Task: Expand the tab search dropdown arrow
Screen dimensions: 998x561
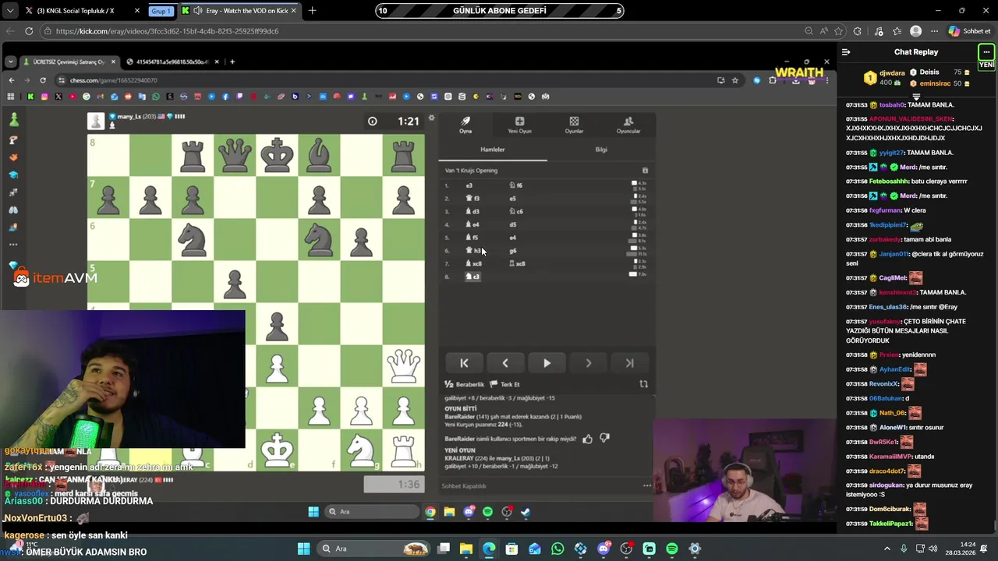Action: tap(9, 11)
